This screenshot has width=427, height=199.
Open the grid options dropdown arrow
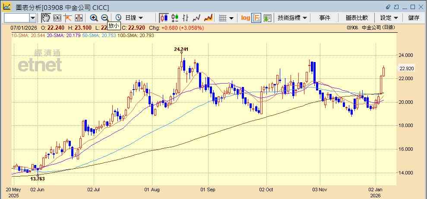point(231,18)
